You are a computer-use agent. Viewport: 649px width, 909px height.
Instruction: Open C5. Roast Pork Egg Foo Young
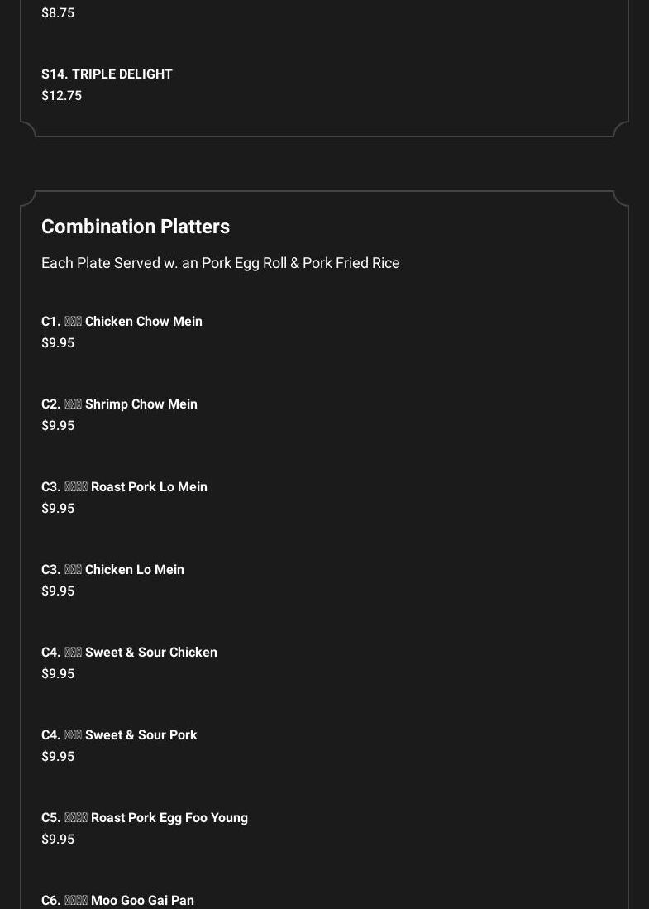(x=145, y=817)
